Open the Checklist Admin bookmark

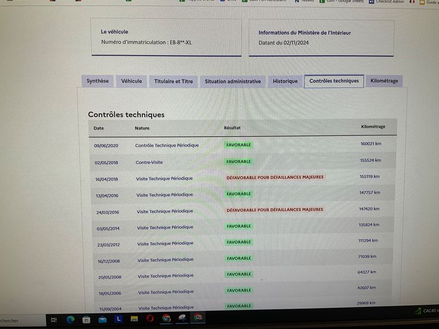pyautogui.click(x=386, y=2)
